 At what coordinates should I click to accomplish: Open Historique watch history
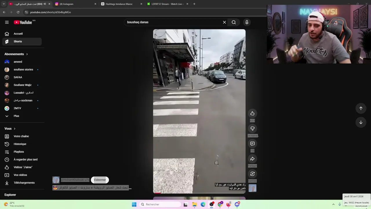pyautogui.click(x=22, y=144)
